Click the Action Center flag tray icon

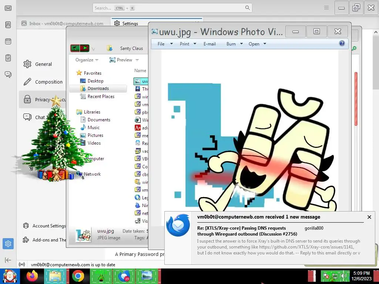click(326, 275)
